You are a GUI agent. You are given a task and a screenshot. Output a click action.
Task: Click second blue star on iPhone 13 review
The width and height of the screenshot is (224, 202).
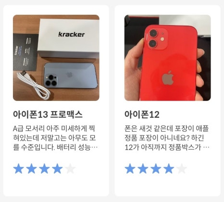click(x=31, y=168)
